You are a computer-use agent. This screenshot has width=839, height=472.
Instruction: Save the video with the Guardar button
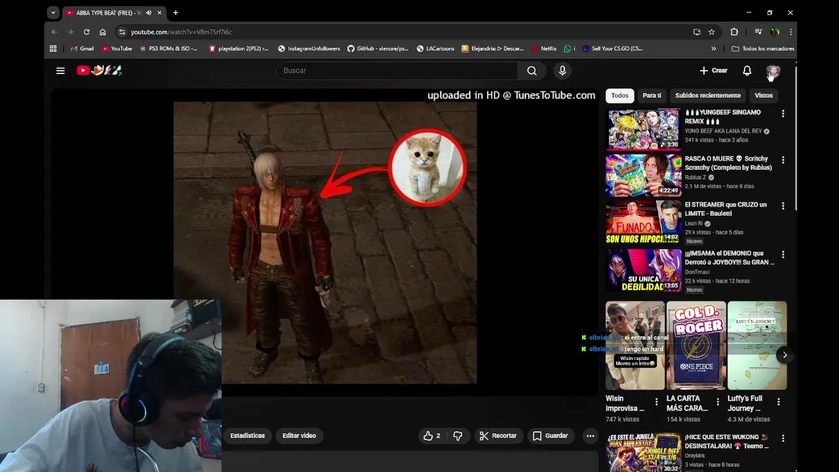tap(550, 436)
